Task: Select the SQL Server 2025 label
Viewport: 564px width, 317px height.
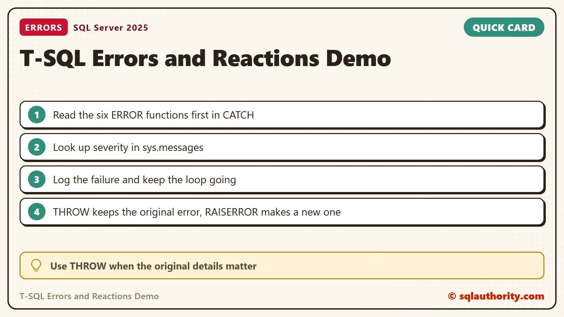Action: [x=111, y=28]
